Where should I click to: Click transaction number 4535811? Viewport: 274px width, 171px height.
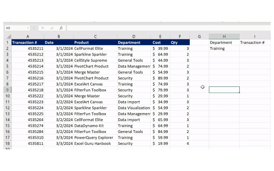pos(28,143)
